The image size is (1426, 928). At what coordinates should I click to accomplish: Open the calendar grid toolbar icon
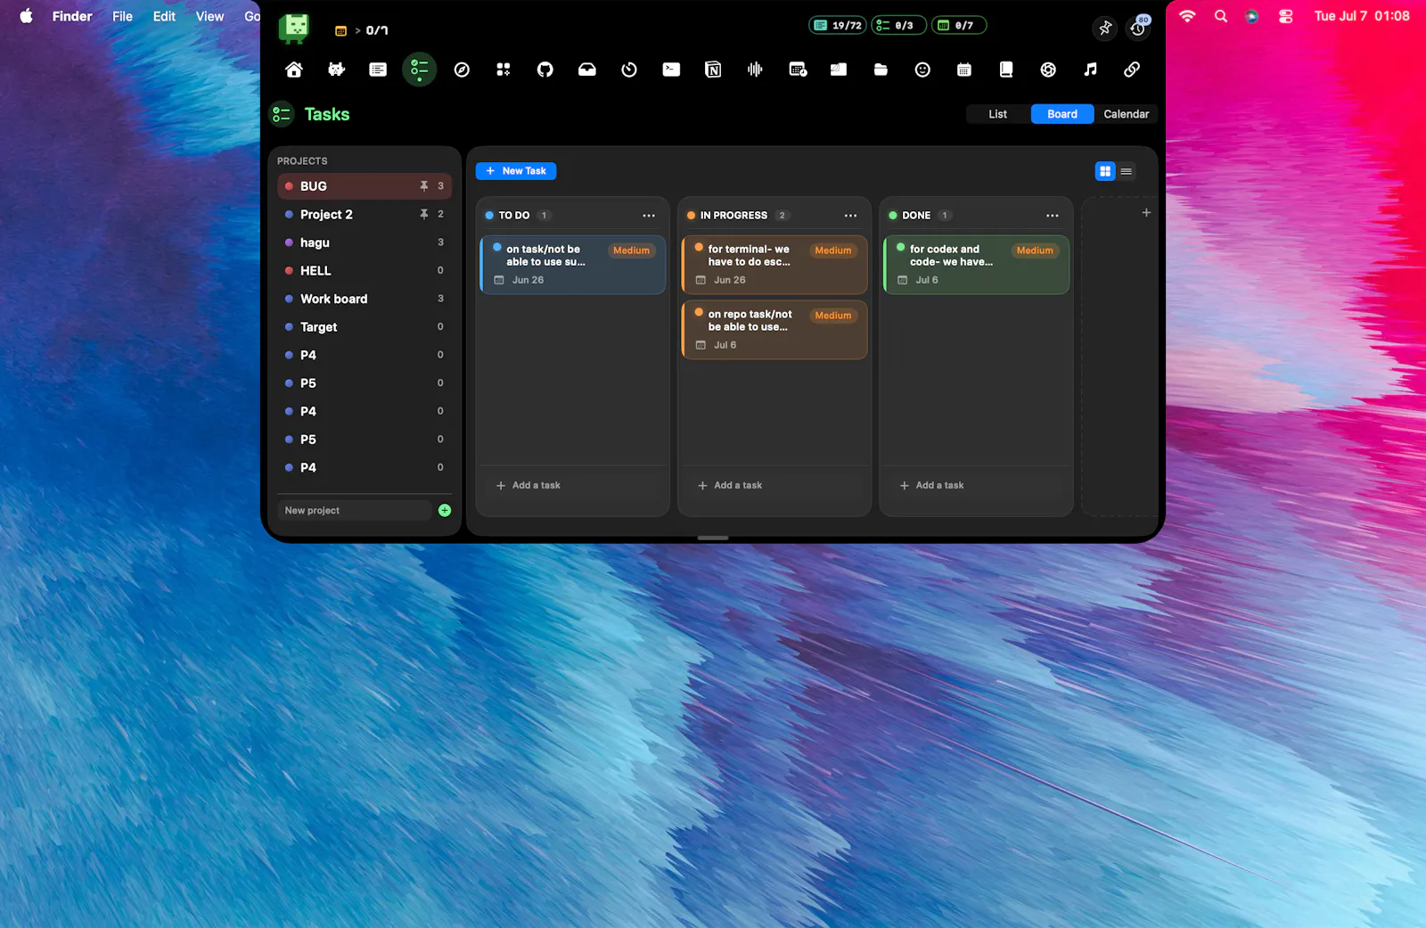click(x=964, y=70)
